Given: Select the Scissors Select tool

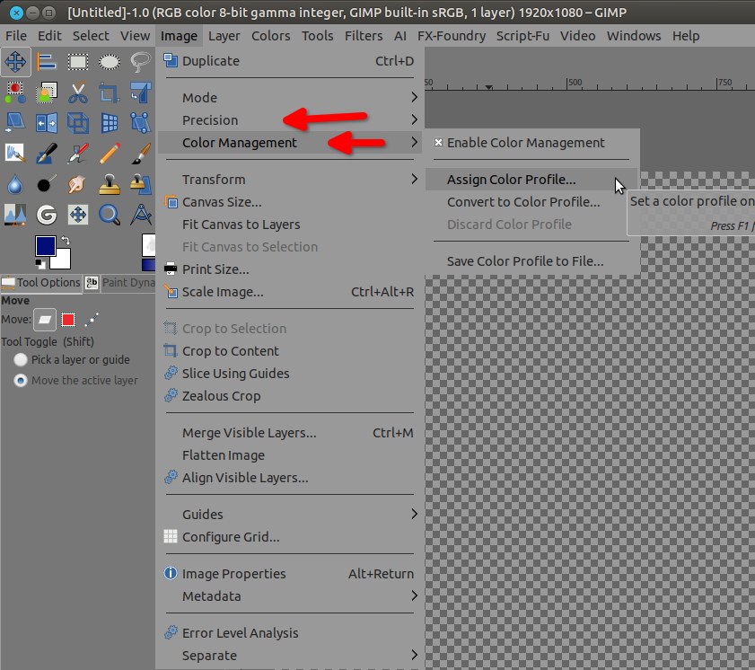Looking at the screenshot, I should coord(78,93).
